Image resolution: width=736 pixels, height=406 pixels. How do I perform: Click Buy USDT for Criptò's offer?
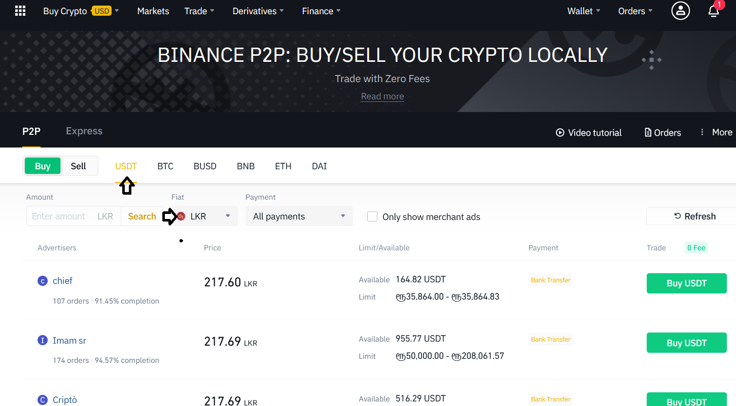coord(686,400)
